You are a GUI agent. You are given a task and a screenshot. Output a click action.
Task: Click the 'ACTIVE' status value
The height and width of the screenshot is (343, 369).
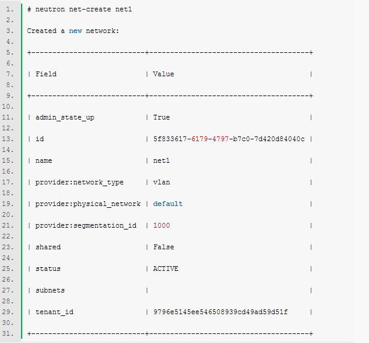tap(166, 269)
